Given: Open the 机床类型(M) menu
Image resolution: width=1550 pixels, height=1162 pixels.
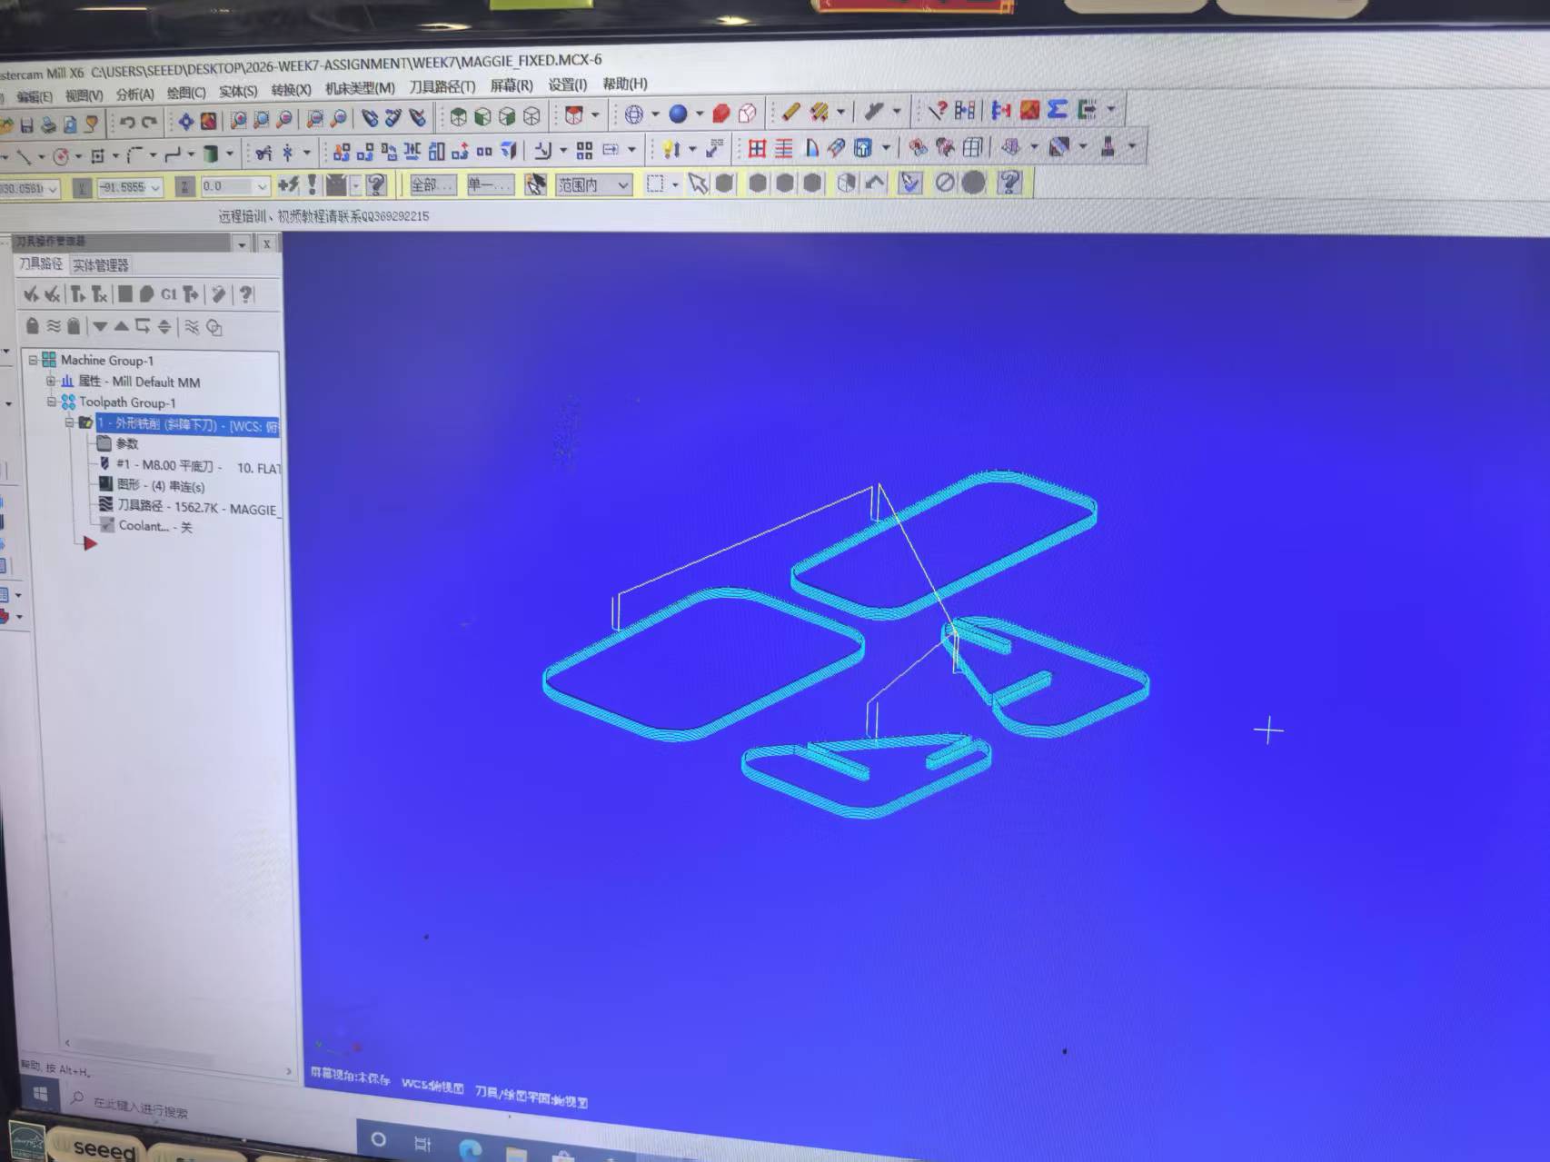Looking at the screenshot, I should point(360,88).
